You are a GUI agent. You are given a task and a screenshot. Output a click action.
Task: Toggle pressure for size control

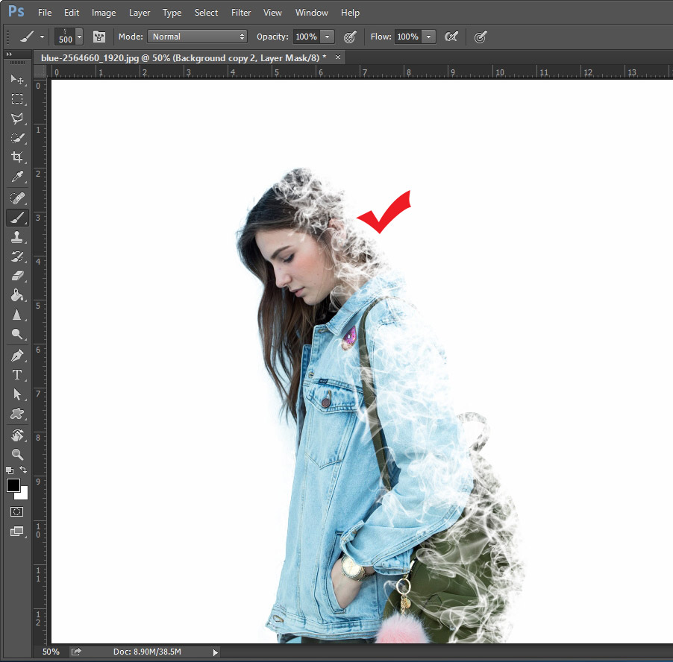point(481,37)
